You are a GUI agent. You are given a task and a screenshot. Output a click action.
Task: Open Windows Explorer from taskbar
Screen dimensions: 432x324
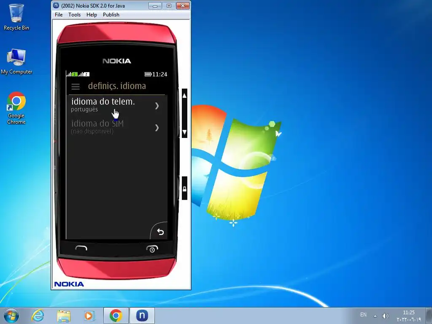(x=64, y=316)
